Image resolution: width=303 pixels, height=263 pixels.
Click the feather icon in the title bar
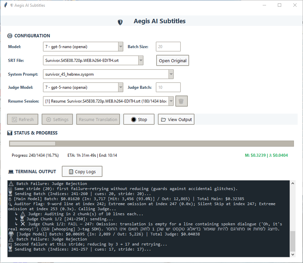tap(5, 5)
